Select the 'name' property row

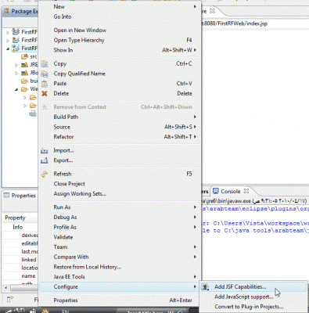click(28, 276)
